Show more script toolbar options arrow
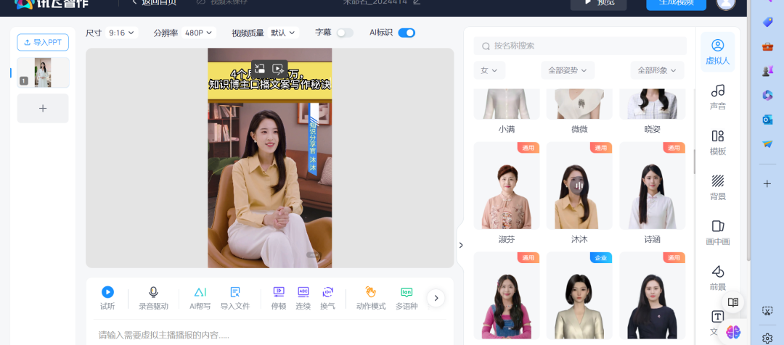The image size is (784, 345). pyautogui.click(x=436, y=298)
